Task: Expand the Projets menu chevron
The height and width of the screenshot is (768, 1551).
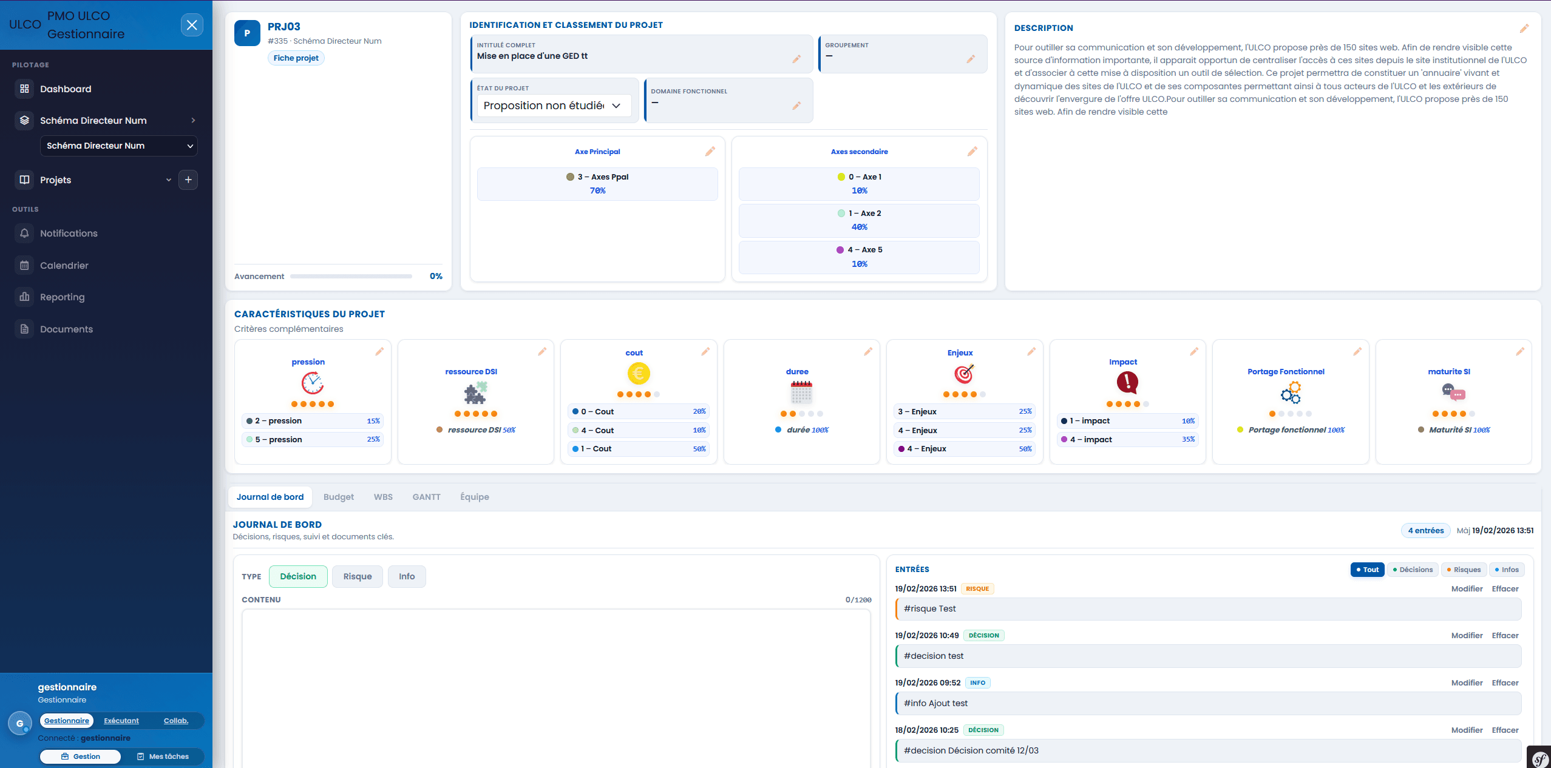Action: click(x=168, y=180)
